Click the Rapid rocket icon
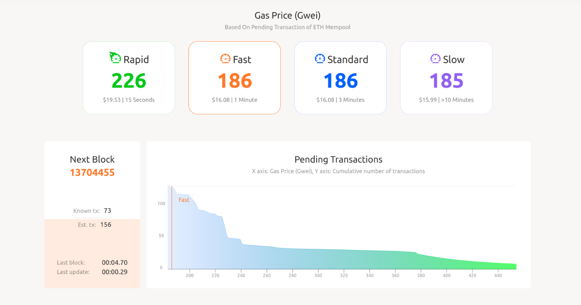581x305 pixels. pyautogui.click(x=115, y=57)
